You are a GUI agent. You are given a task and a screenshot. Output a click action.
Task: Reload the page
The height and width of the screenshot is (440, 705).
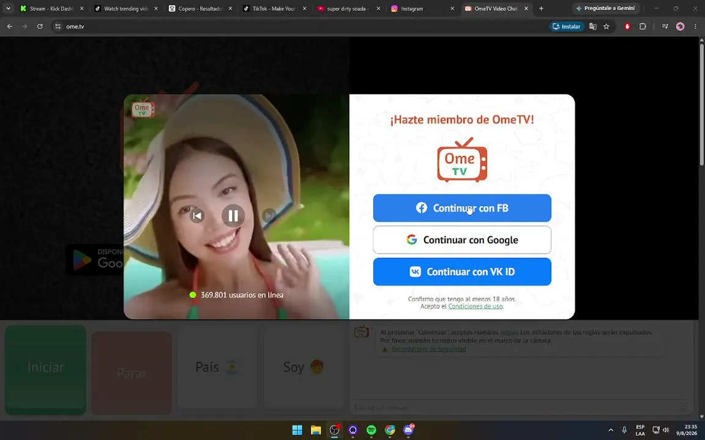tap(40, 26)
